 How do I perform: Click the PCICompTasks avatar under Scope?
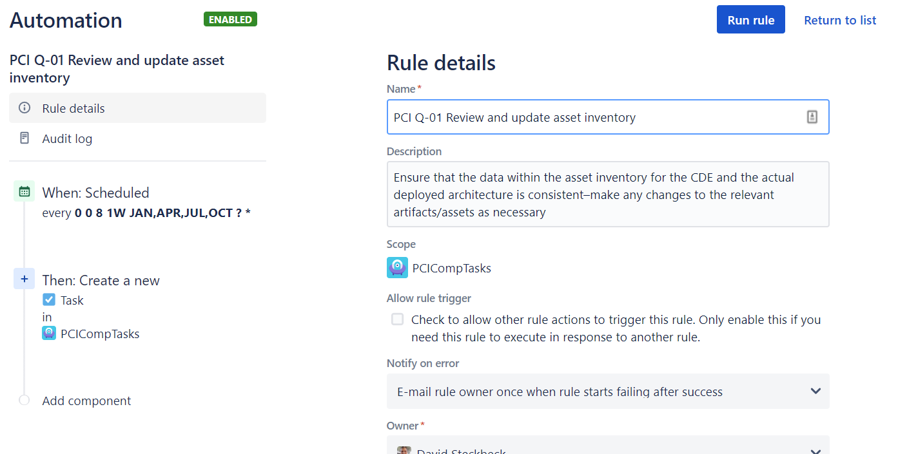point(397,267)
